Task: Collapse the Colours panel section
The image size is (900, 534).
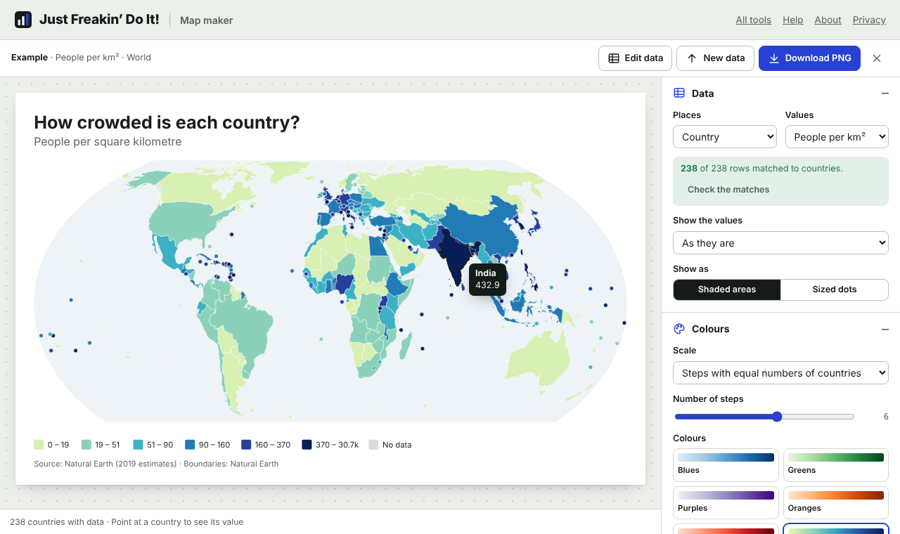Action: [885, 329]
